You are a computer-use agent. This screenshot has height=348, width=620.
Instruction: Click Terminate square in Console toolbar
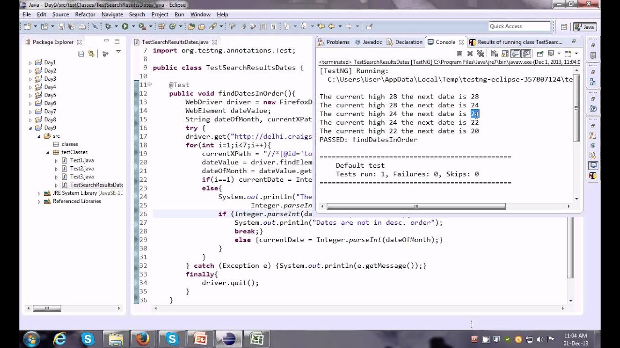pyautogui.click(x=460, y=54)
